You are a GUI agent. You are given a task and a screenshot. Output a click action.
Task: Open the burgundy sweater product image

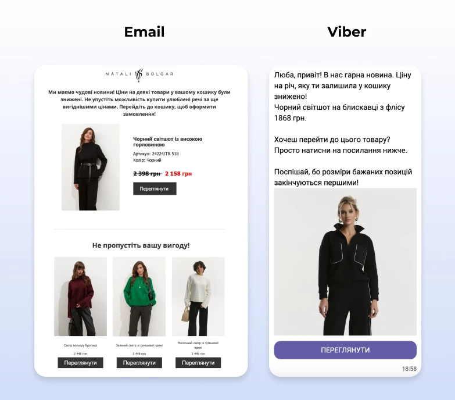point(80,297)
